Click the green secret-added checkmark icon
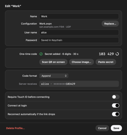Screen dimensions: 127x135 (41, 54)
